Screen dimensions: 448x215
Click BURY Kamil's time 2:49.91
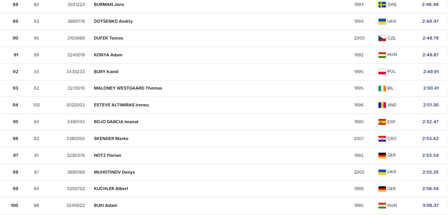tap(430, 72)
